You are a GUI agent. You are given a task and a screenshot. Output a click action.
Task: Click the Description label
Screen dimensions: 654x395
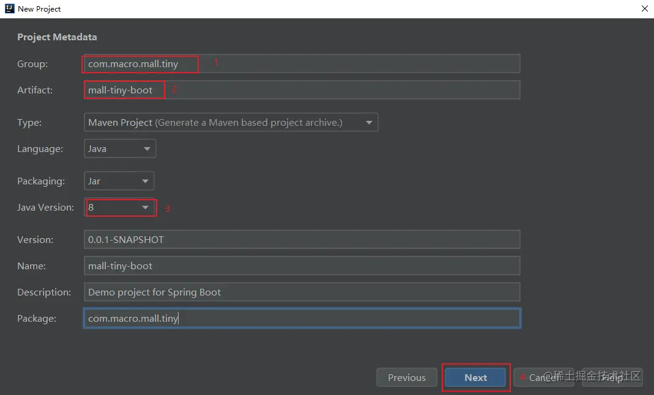(44, 292)
